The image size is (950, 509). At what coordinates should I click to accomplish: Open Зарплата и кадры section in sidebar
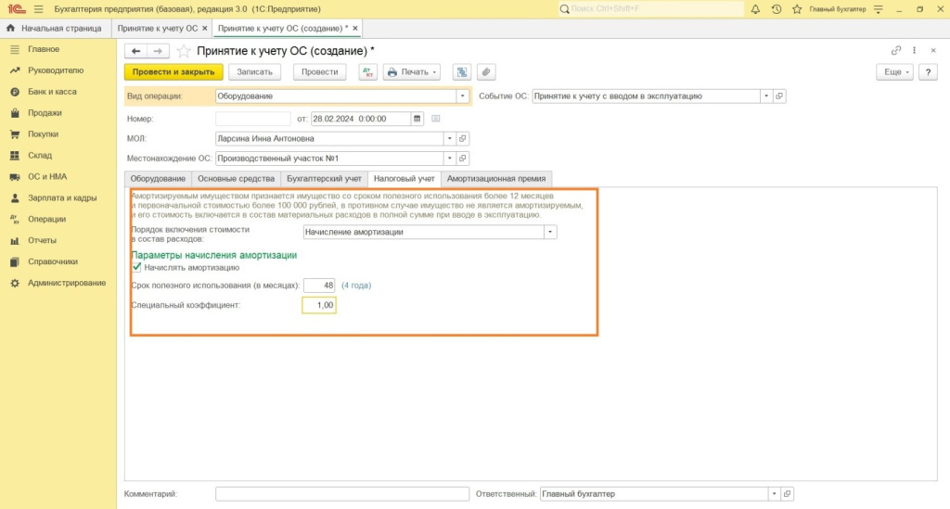click(x=62, y=197)
